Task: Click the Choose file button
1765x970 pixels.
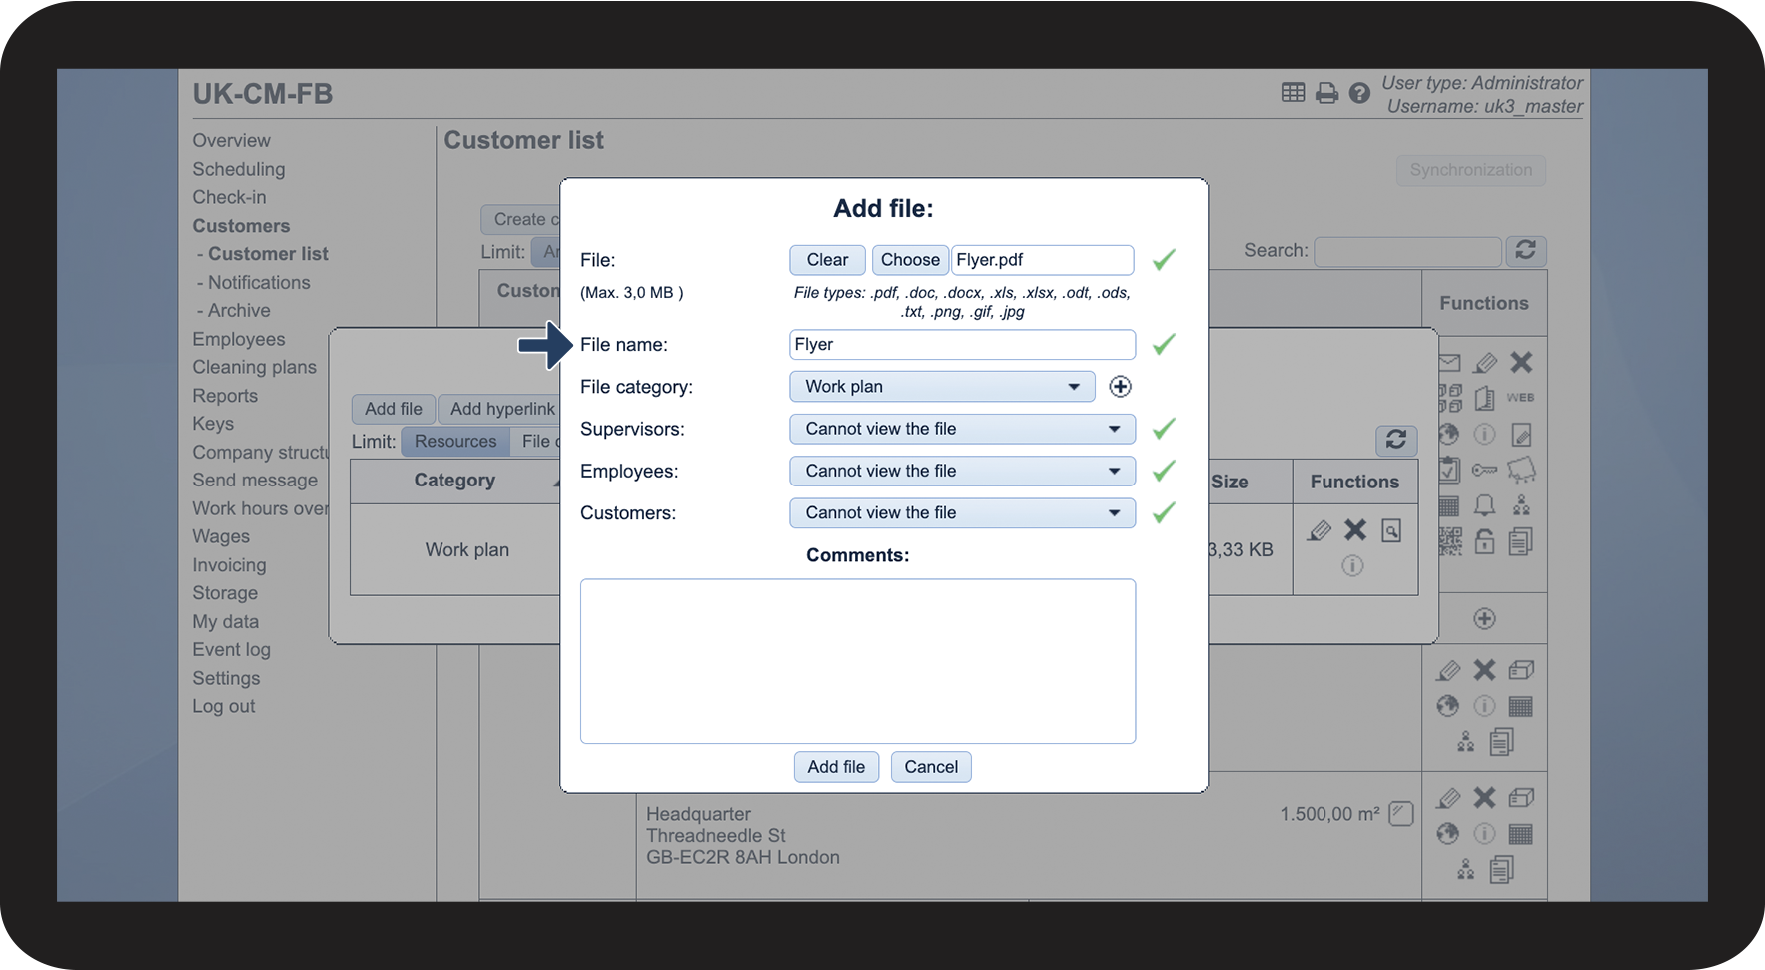Action: click(910, 260)
